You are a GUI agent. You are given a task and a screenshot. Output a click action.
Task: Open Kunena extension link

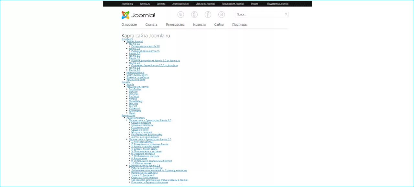133,99
